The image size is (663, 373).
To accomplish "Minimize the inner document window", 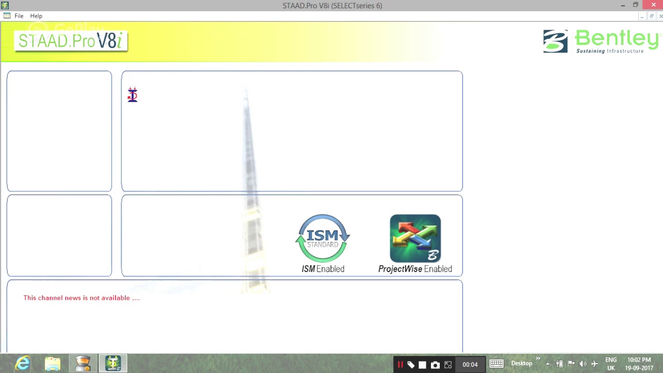I will tap(642, 16).
